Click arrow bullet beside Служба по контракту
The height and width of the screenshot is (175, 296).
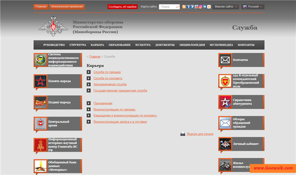[89, 78]
